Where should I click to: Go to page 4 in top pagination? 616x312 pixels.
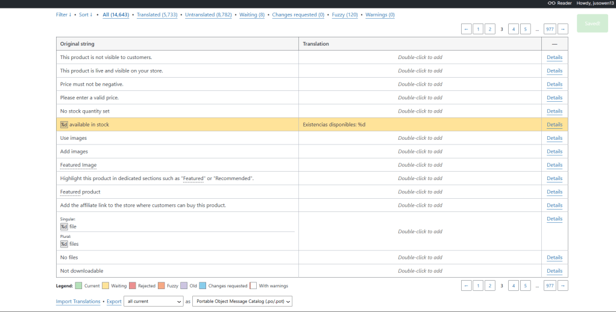point(514,29)
